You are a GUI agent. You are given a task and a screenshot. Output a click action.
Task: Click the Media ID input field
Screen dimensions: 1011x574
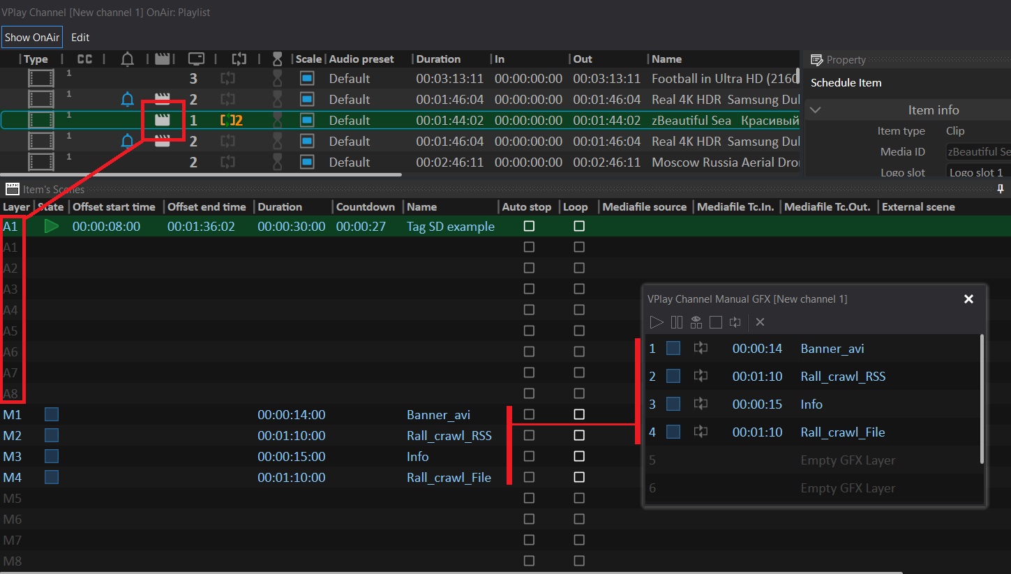(978, 151)
